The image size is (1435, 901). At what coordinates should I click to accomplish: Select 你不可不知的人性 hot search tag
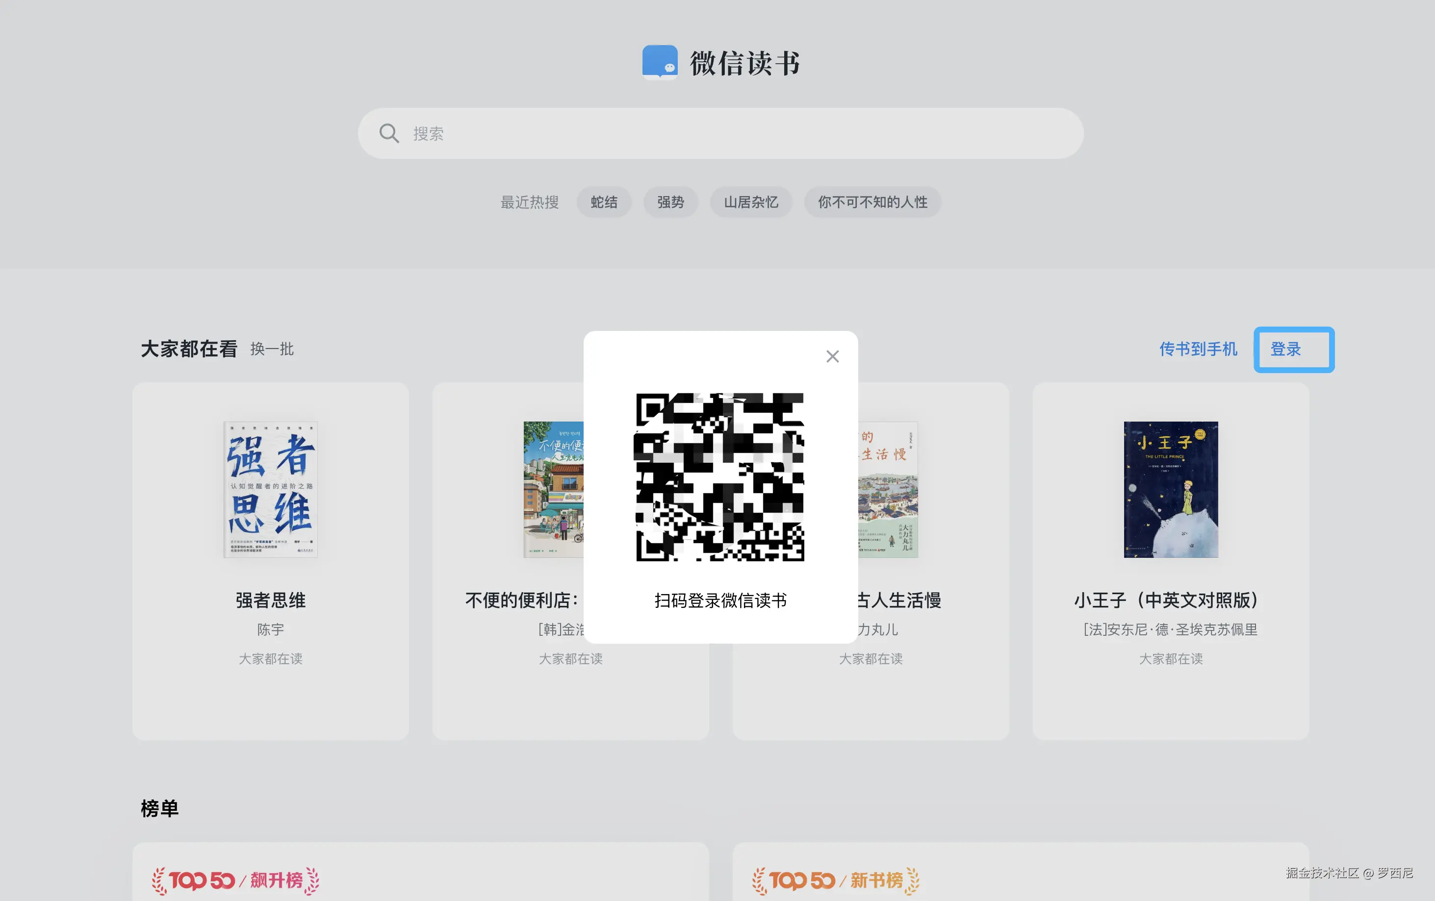click(872, 202)
